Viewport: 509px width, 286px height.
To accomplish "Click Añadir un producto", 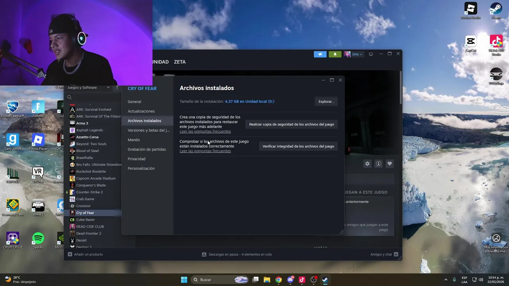I will pyautogui.click(x=85, y=254).
